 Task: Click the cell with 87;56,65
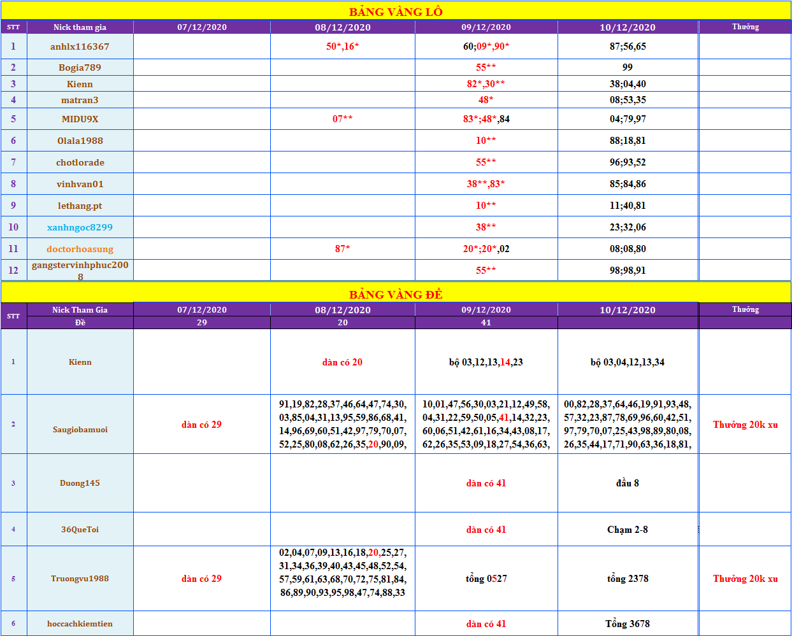tap(628, 46)
